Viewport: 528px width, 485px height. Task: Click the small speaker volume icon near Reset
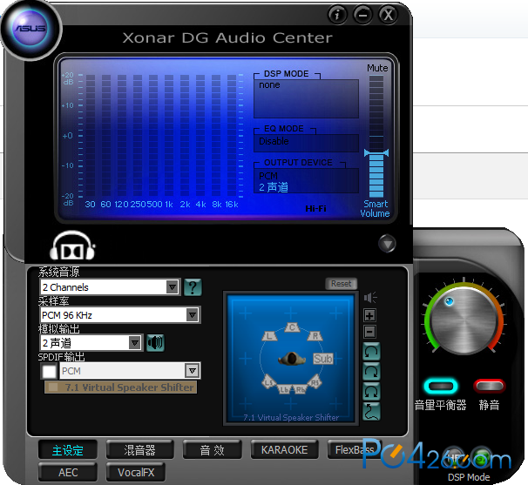[370, 298]
